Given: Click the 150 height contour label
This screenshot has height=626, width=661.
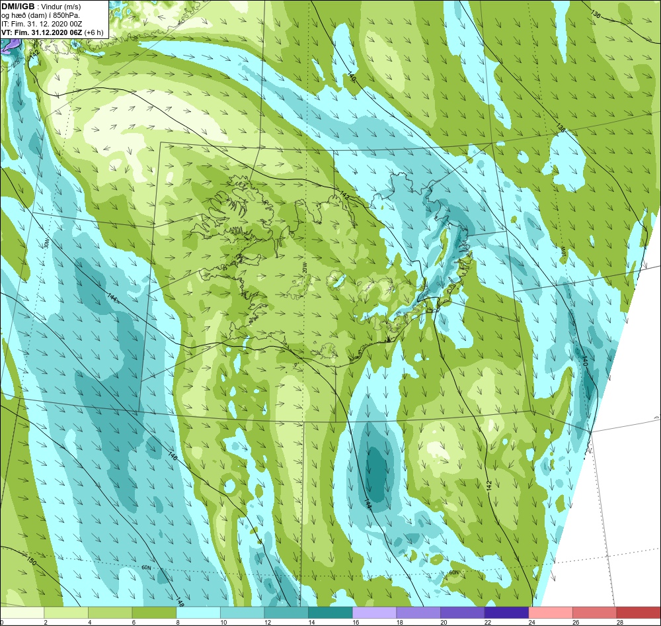Looking at the screenshot, I should [x=31, y=561].
